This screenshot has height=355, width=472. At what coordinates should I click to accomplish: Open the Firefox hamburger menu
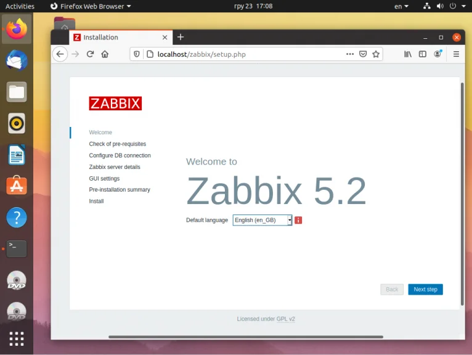(456, 54)
